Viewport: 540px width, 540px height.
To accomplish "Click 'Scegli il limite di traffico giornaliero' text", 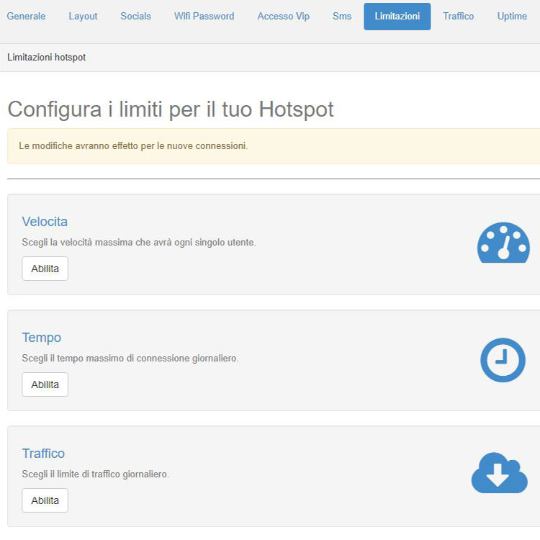I will coord(95,474).
